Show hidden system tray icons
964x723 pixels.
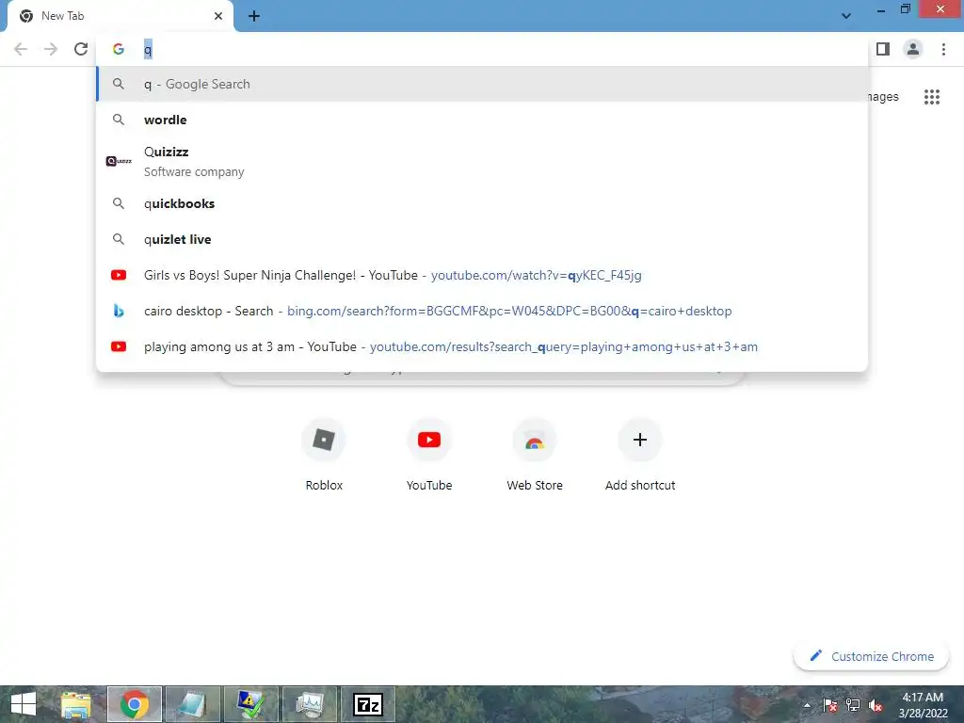point(807,705)
